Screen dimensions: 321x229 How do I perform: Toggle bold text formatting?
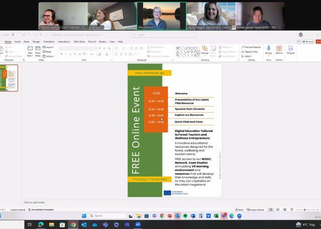pyautogui.click(x=61, y=54)
